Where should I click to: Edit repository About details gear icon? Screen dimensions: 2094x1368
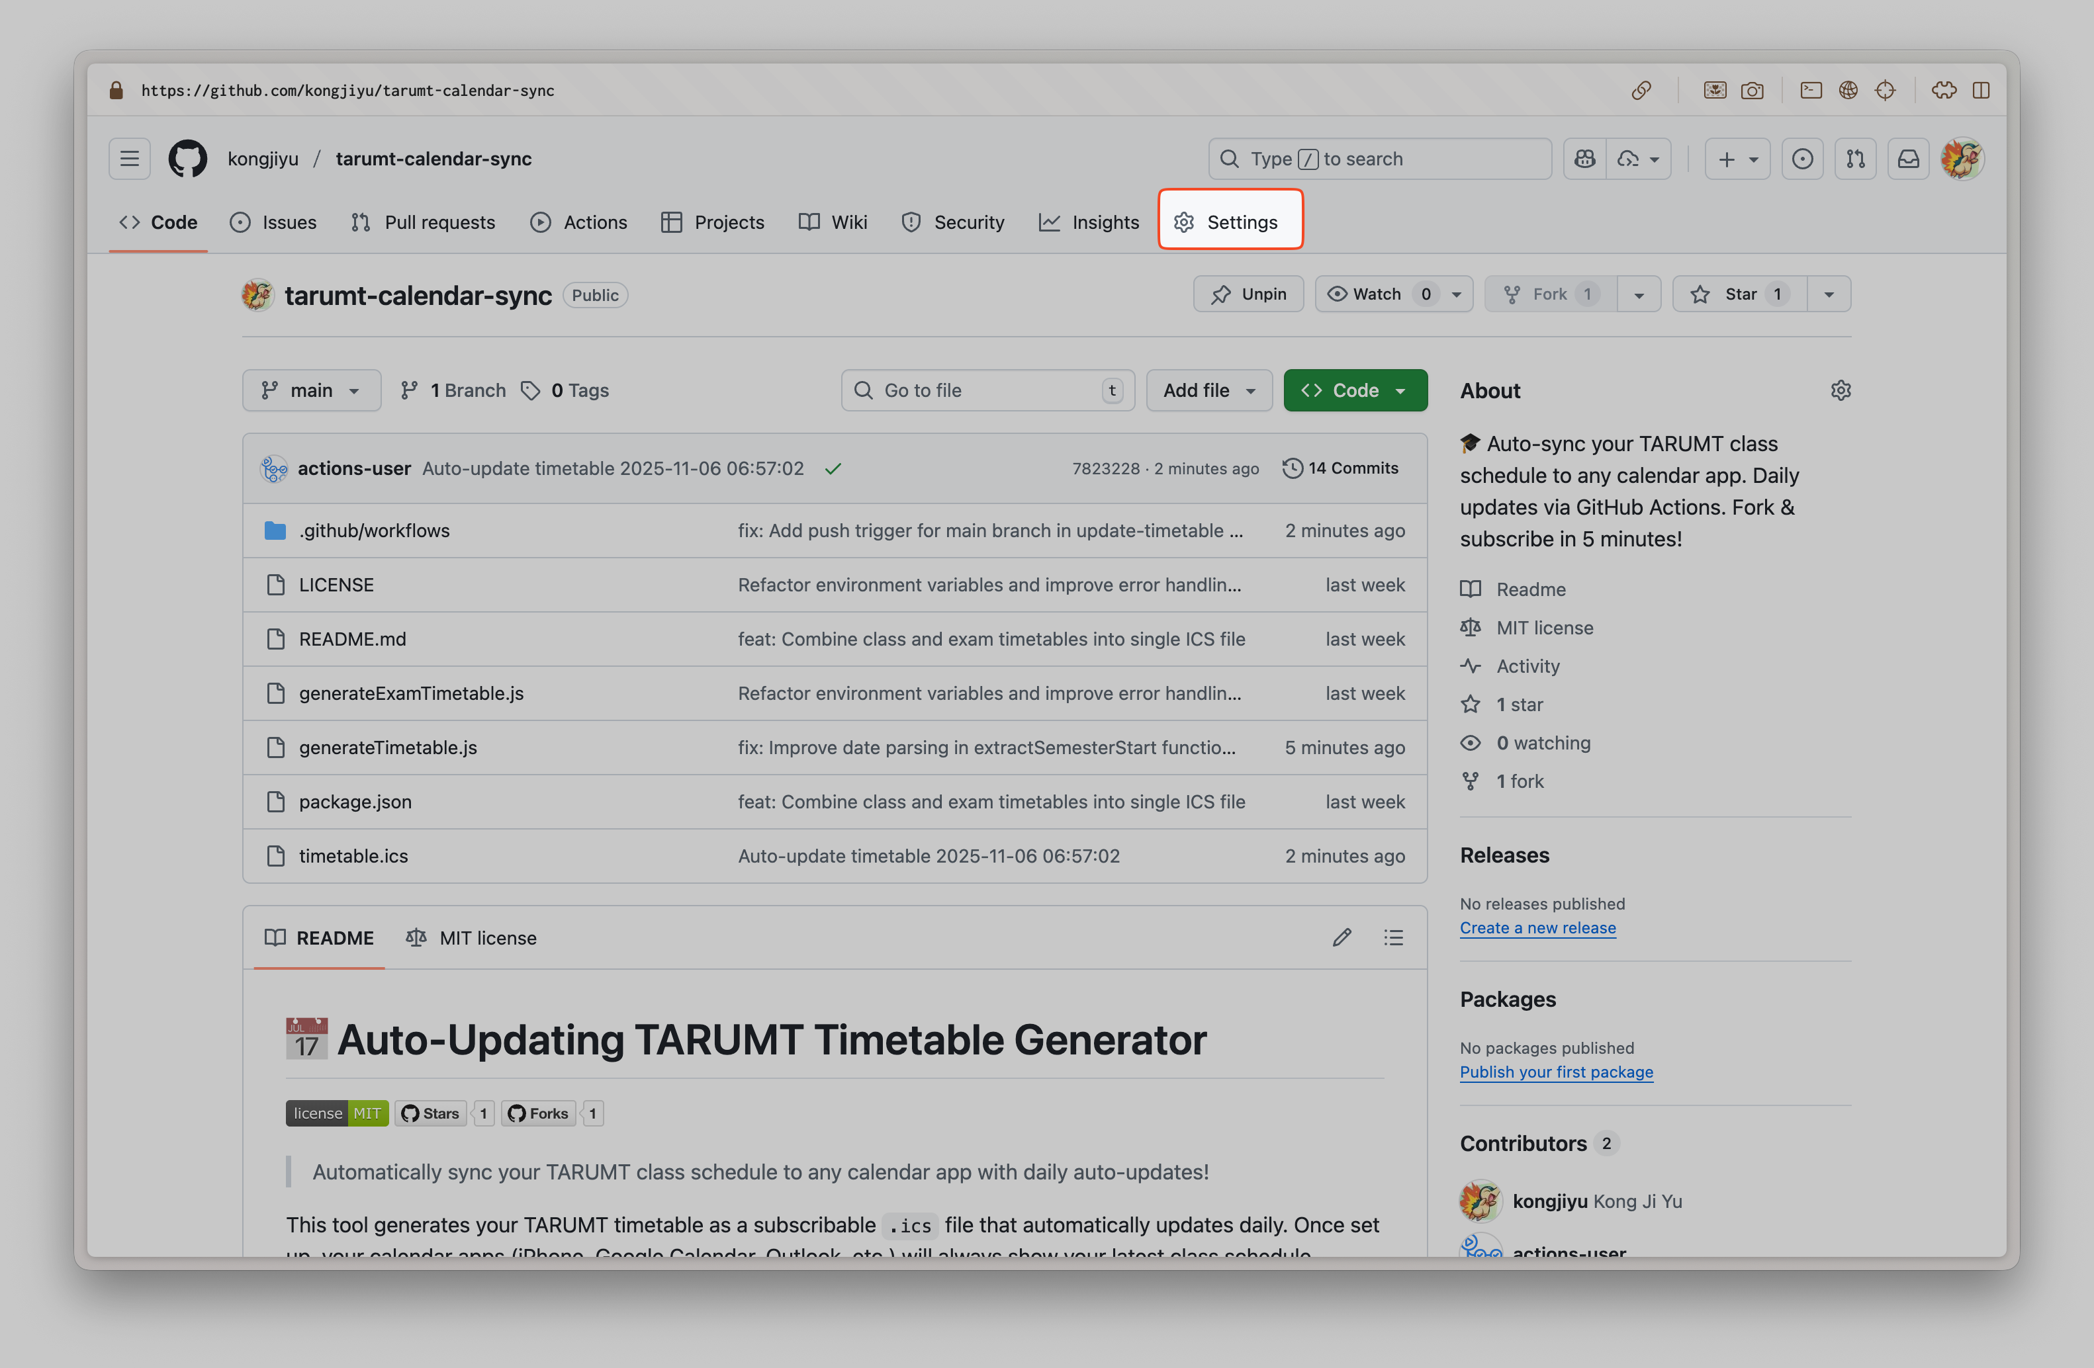click(x=1841, y=390)
